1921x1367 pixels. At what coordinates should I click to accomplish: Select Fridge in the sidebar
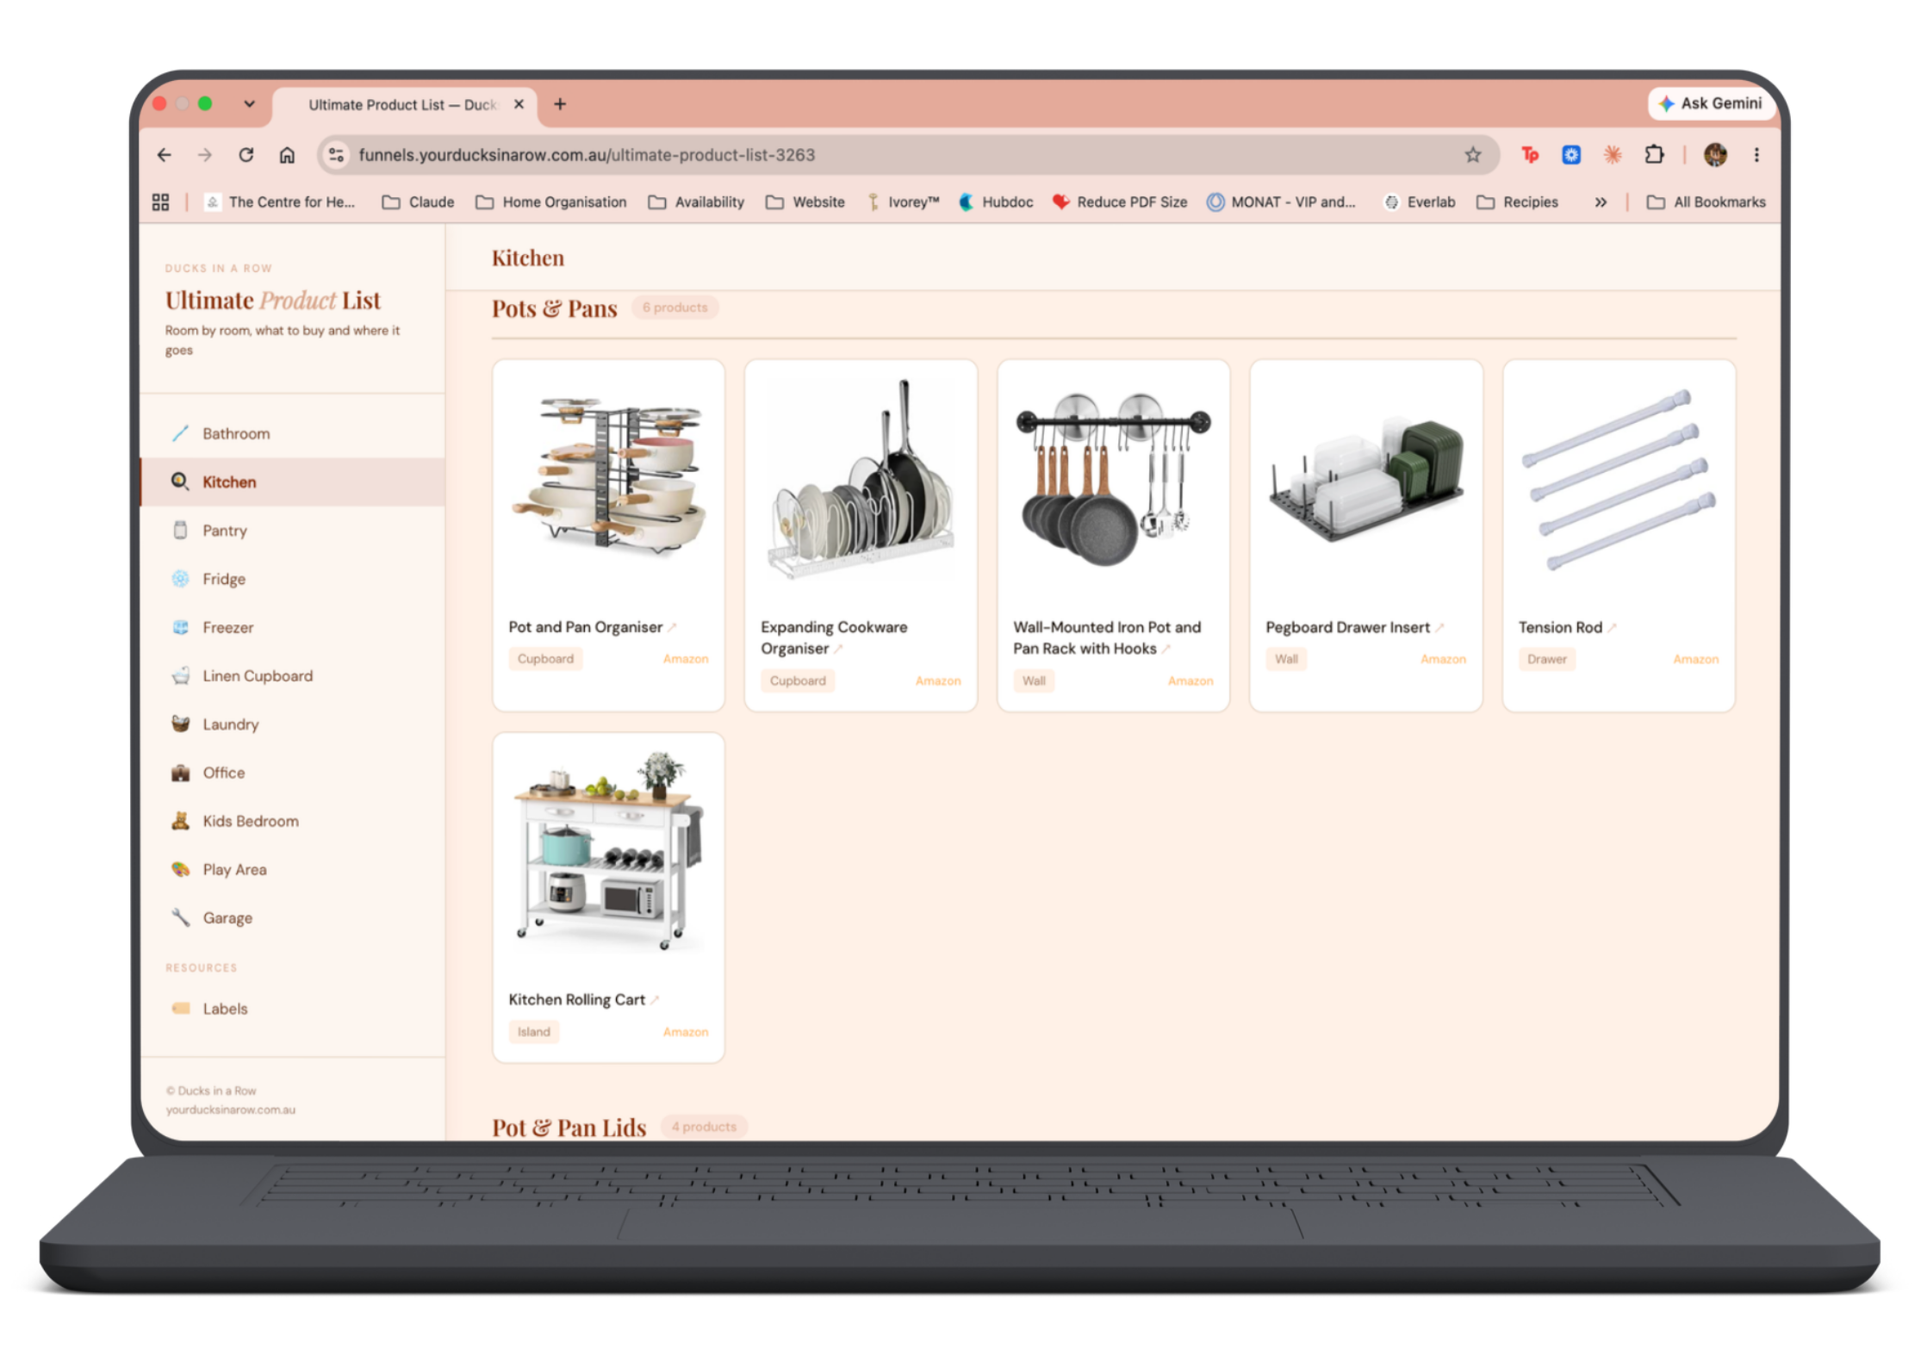tap(293, 579)
